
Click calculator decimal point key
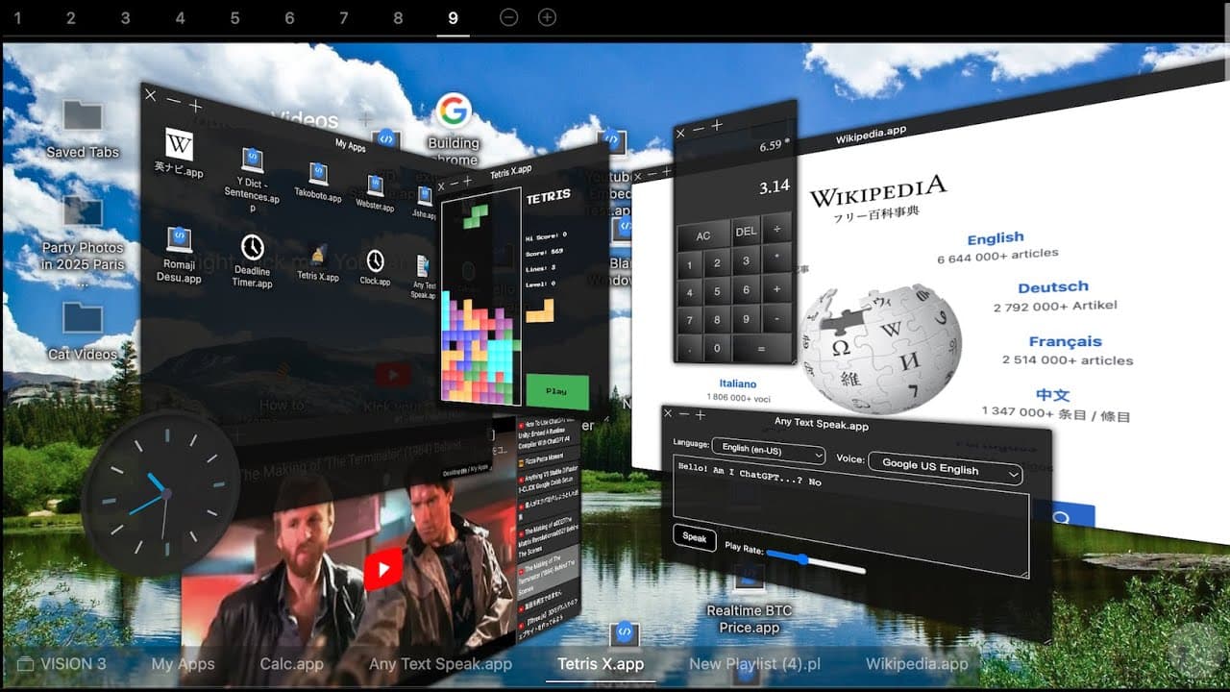(689, 348)
